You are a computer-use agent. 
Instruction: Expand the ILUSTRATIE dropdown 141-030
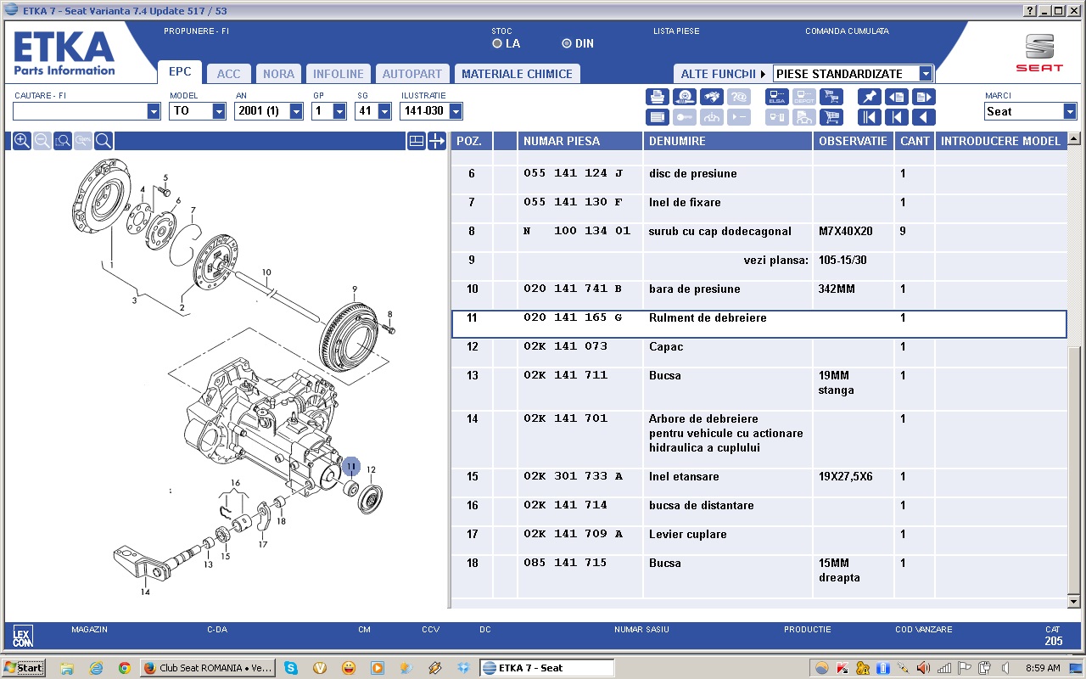click(456, 111)
